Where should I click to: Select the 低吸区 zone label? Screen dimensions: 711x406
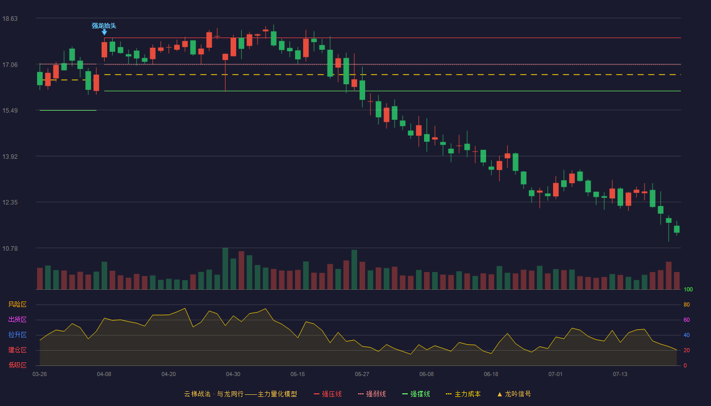pyautogui.click(x=17, y=365)
